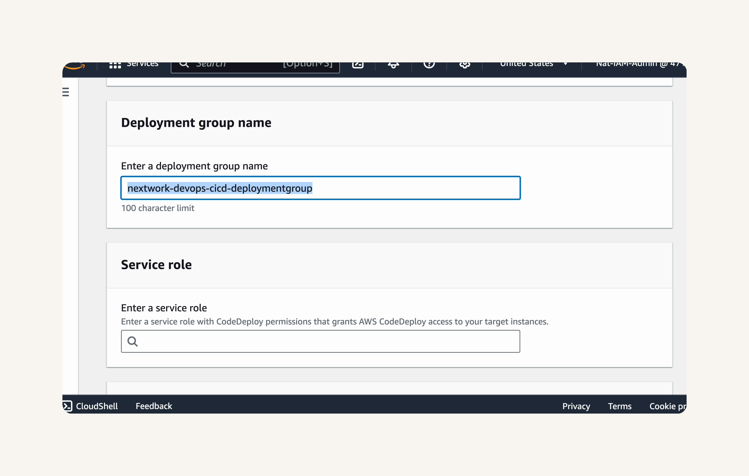
Task: Click the AWS logo home icon
Action: [74, 66]
